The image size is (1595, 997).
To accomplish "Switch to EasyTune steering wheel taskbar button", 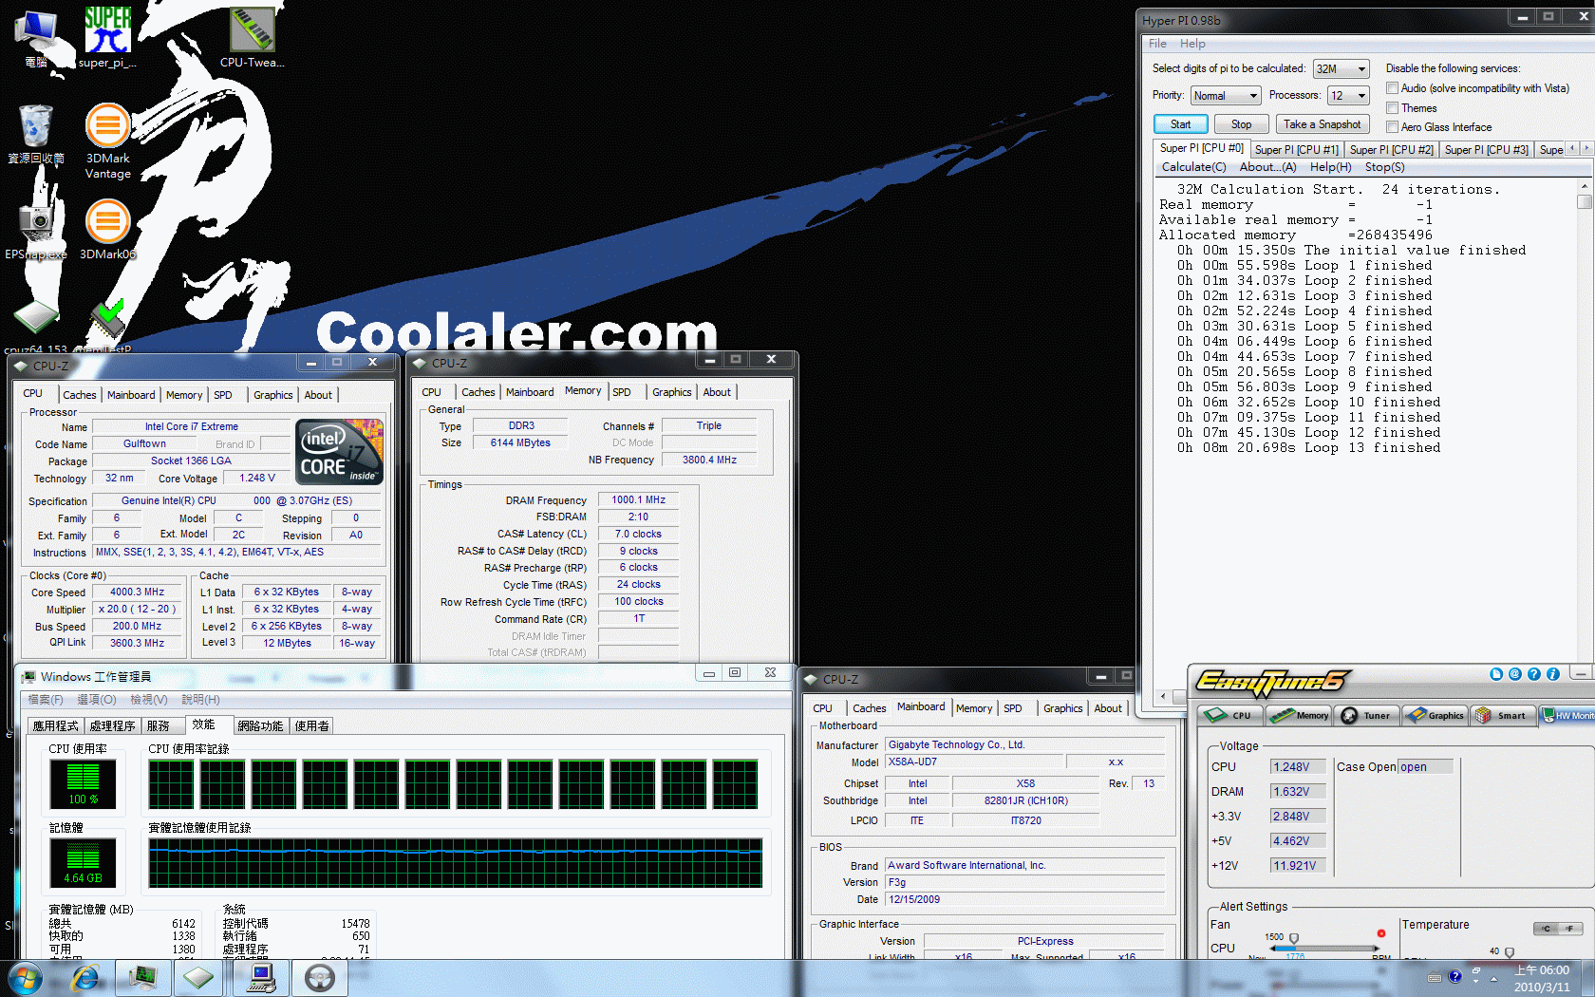I will (x=320, y=978).
